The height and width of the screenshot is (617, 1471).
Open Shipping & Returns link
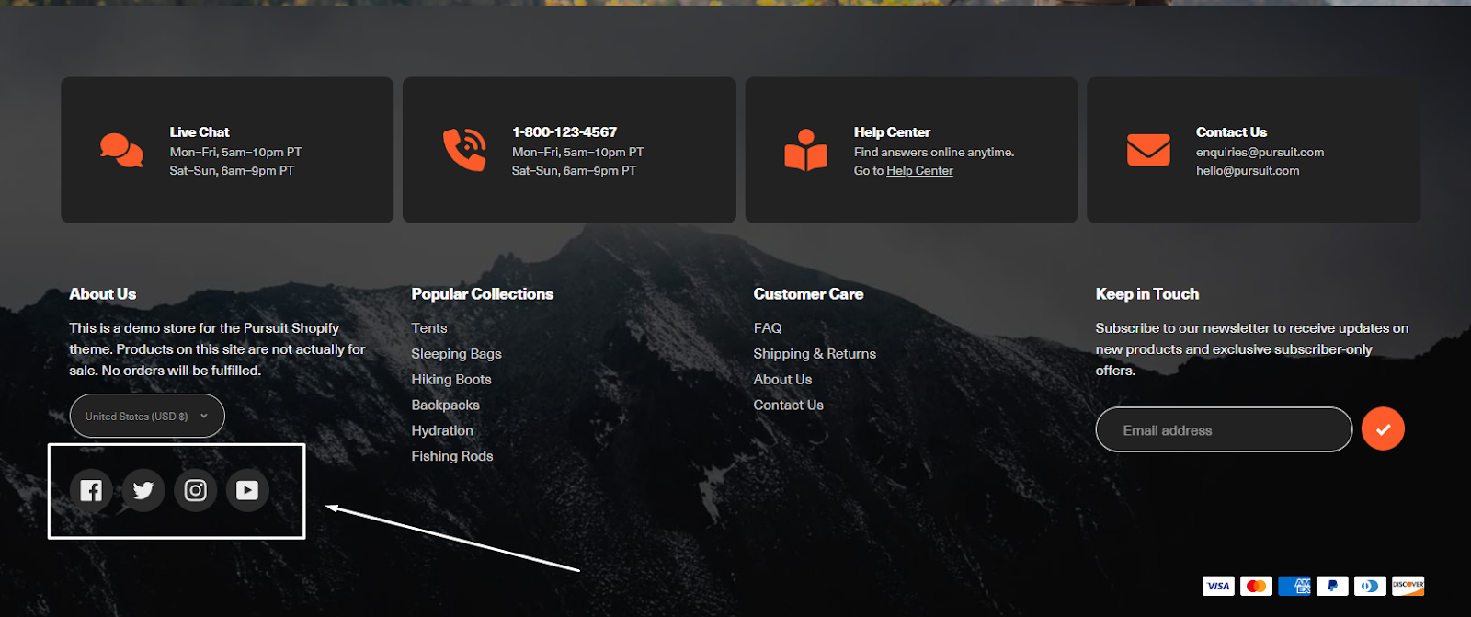[x=815, y=354]
